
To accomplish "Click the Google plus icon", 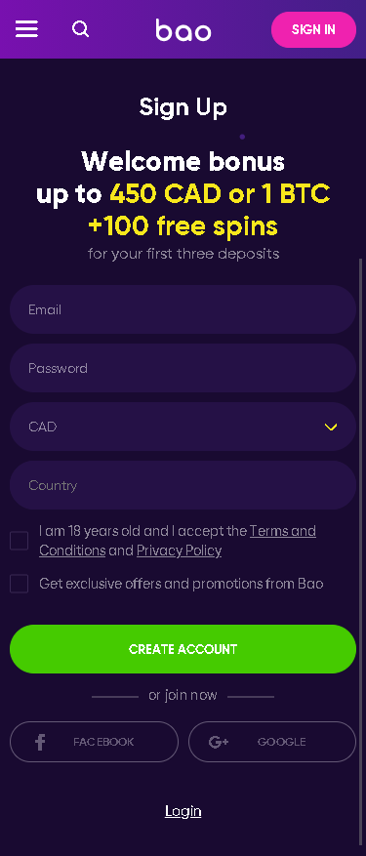I will (x=219, y=742).
